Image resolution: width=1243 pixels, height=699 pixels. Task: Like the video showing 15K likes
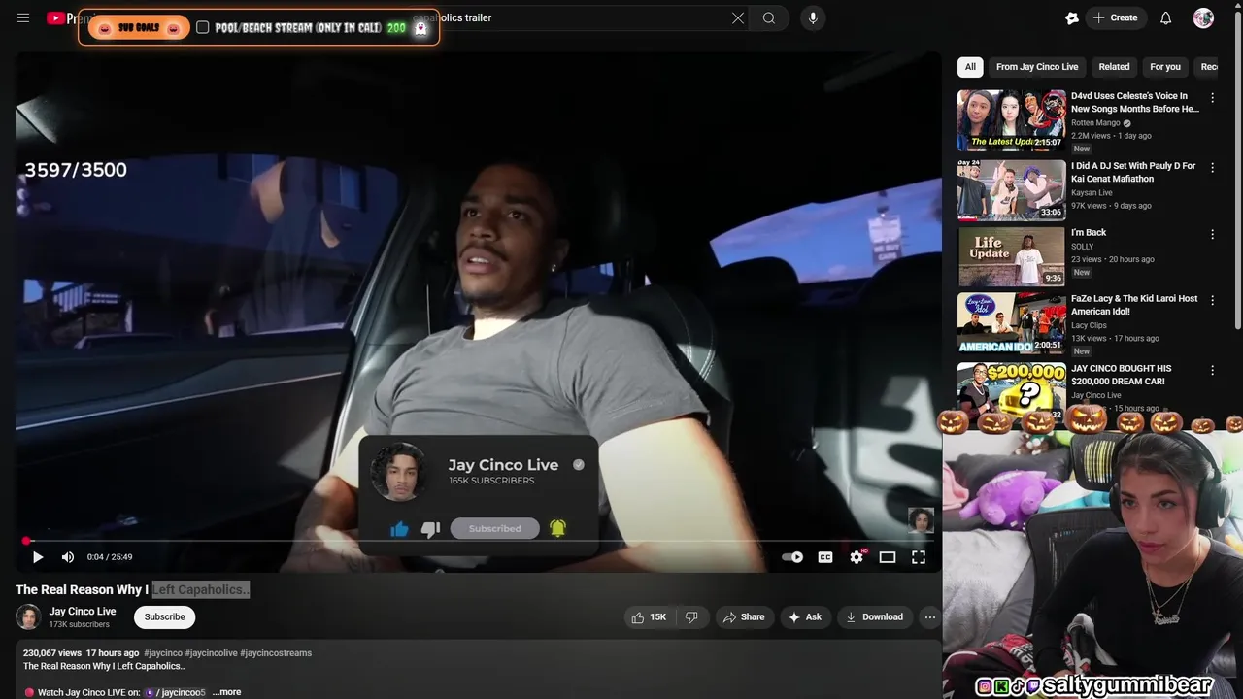(x=650, y=617)
